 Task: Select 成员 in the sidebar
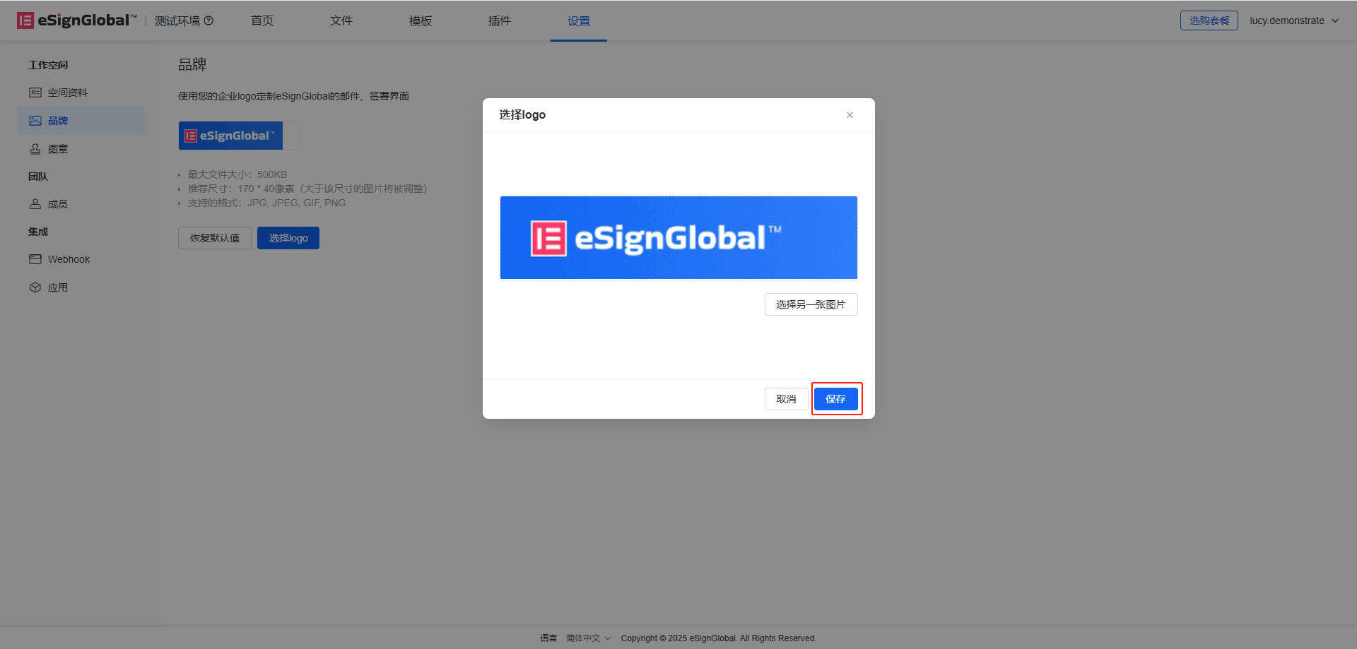pyautogui.click(x=81, y=204)
